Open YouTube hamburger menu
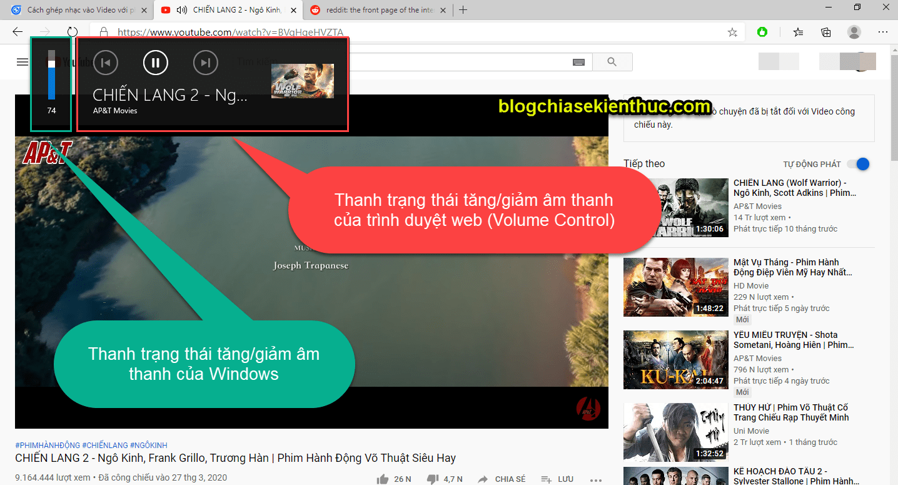Image resolution: width=898 pixels, height=485 pixels. pyautogui.click(x=23, y=62)
